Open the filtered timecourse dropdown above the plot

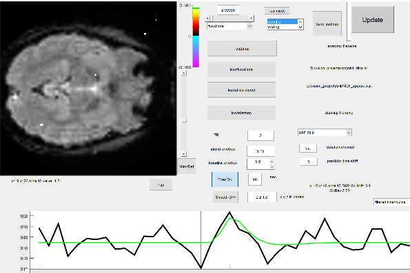point(391,202)
